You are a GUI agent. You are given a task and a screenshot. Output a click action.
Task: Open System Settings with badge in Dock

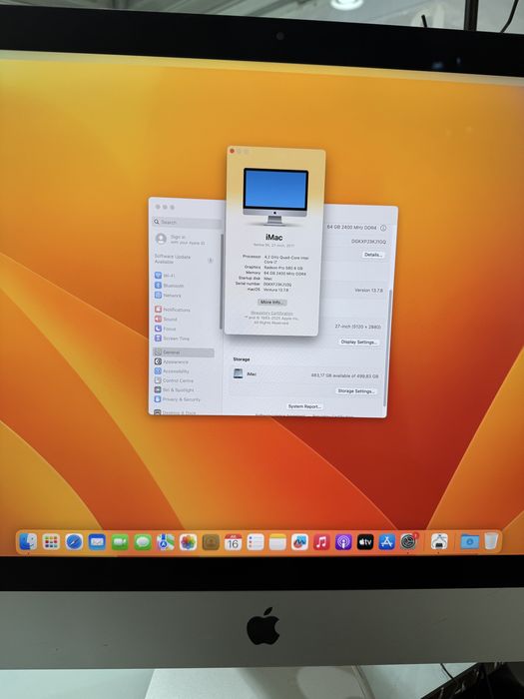[408, 541]
